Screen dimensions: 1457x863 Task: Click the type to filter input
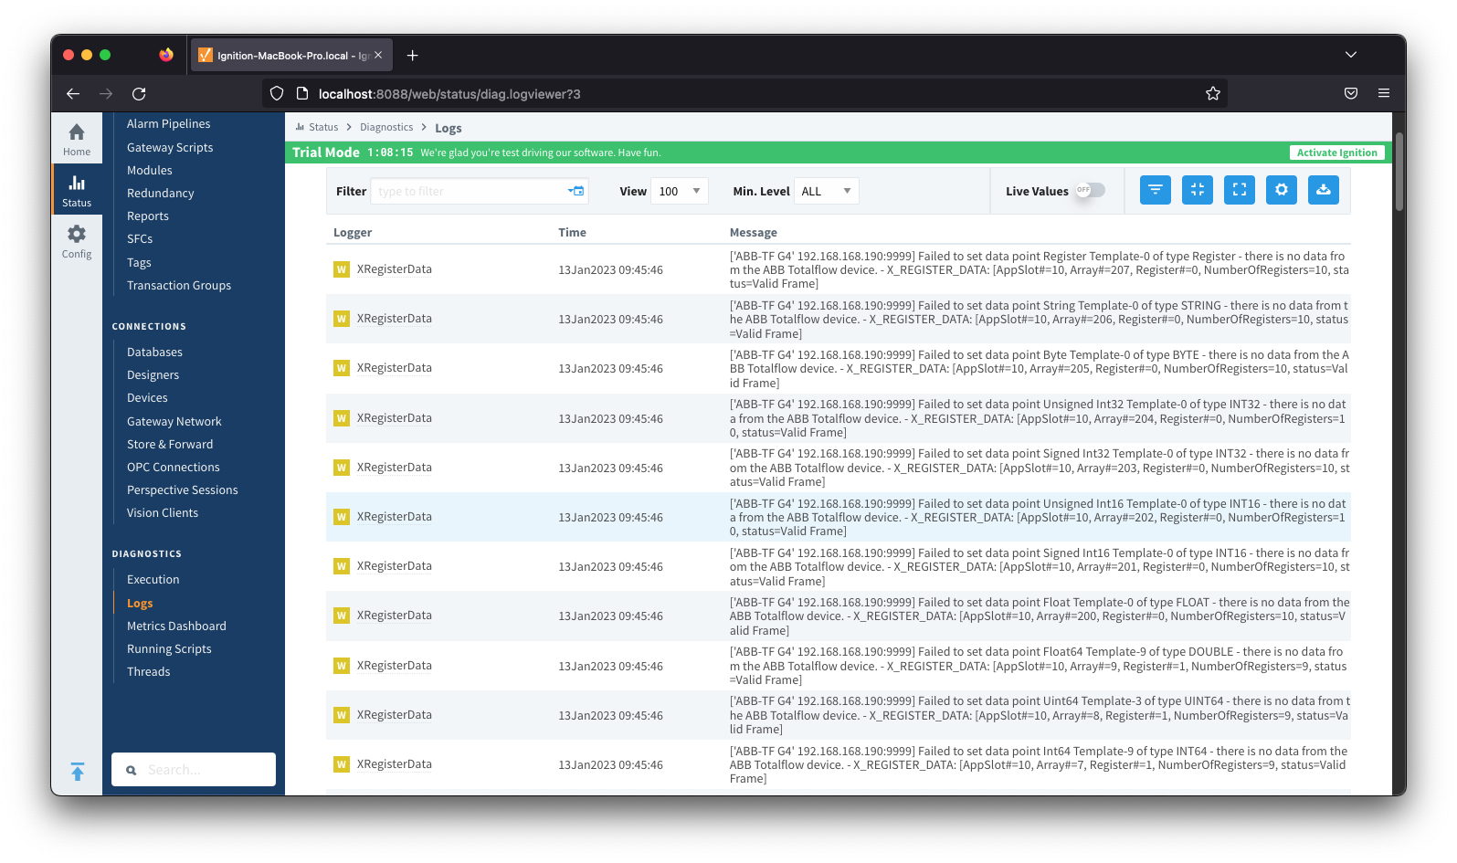point(469,191)
